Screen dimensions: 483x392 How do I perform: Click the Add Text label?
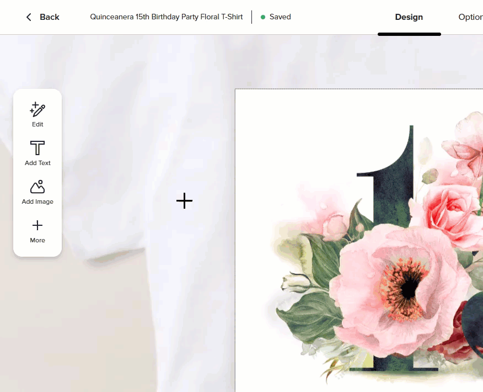point(37,163)
